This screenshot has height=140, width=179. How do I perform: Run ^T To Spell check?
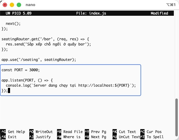152,137
